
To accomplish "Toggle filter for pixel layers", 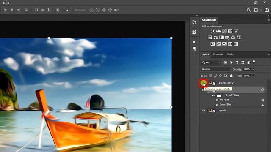I will [x=226, y=62].
